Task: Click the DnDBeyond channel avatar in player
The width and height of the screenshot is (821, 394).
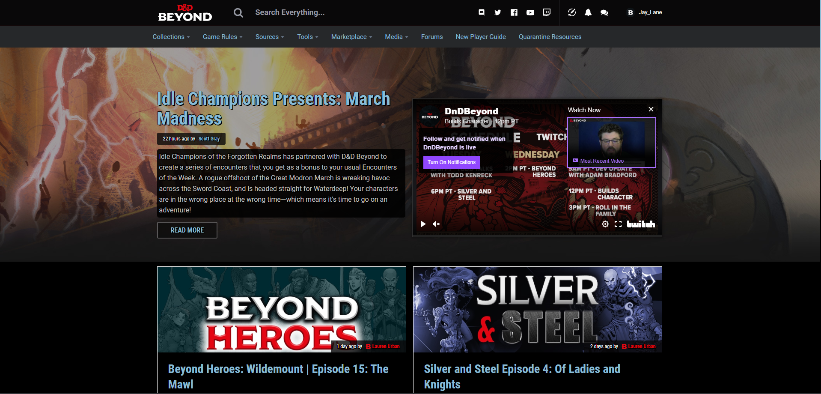Action: click(x=430, y=116)
